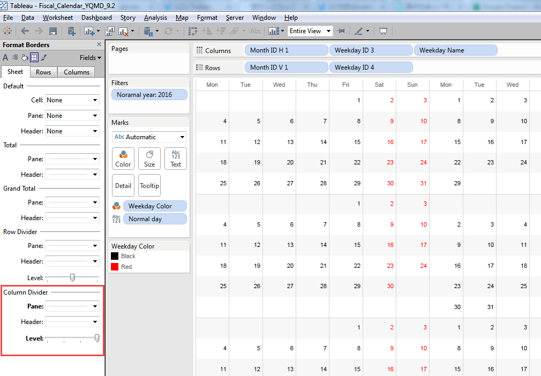Select the Weekday ID 4 pill on Rows
The image size is (541, 376).
[x=371, y=67]
